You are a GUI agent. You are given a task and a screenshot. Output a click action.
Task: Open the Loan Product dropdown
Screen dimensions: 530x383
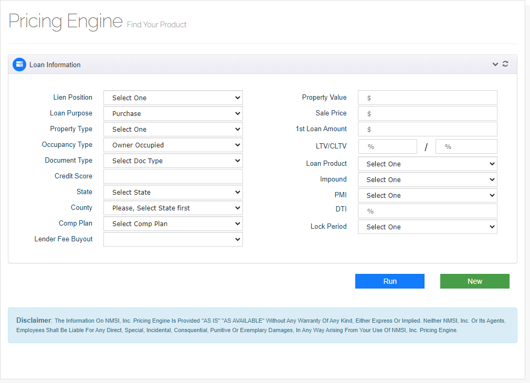[428, 164]
